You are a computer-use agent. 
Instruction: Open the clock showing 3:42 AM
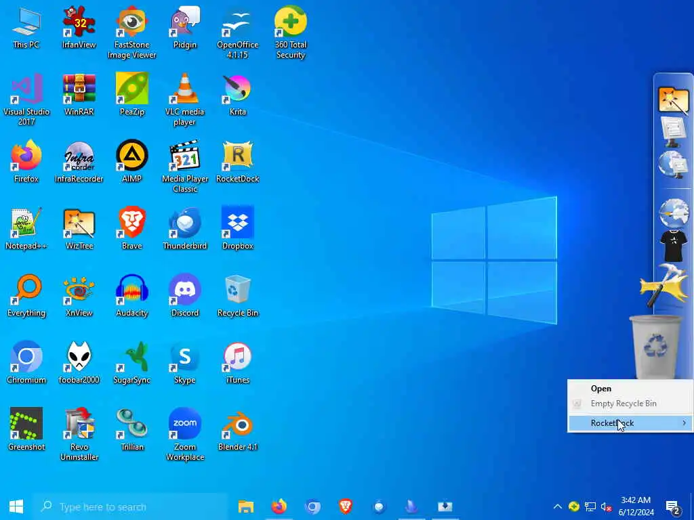click(636, 506)
